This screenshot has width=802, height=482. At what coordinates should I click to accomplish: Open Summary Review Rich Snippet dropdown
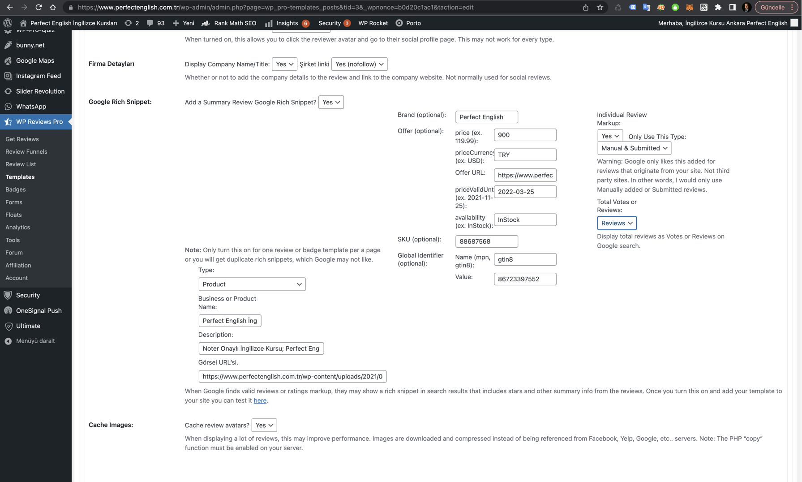(x=331, y=102)
